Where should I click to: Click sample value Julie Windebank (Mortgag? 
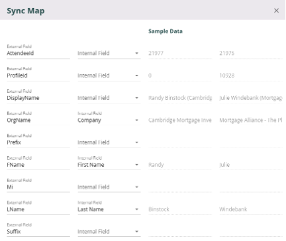[x=251, y=98]
